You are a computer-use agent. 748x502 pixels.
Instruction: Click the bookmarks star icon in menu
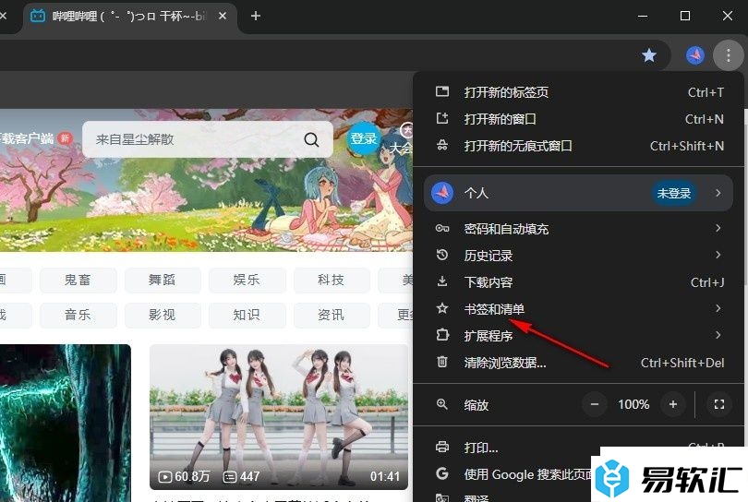[442, 308]
